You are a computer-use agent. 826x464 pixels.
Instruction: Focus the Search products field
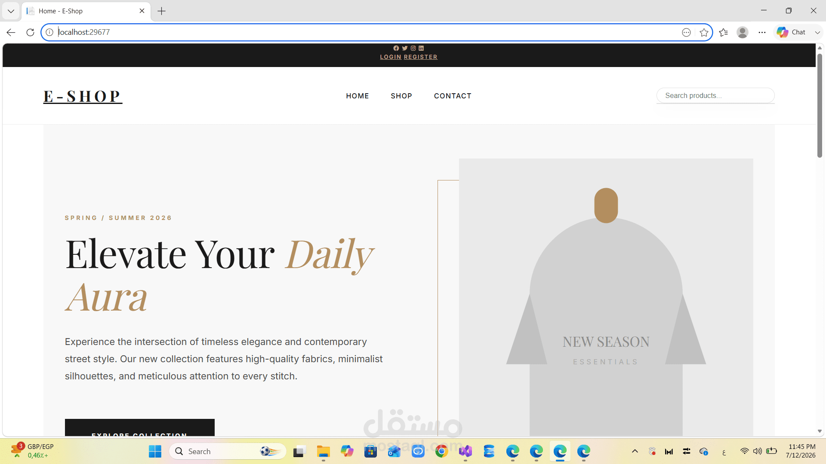click(715, 95)
